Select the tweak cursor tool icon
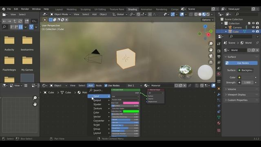 coord(45,20)
